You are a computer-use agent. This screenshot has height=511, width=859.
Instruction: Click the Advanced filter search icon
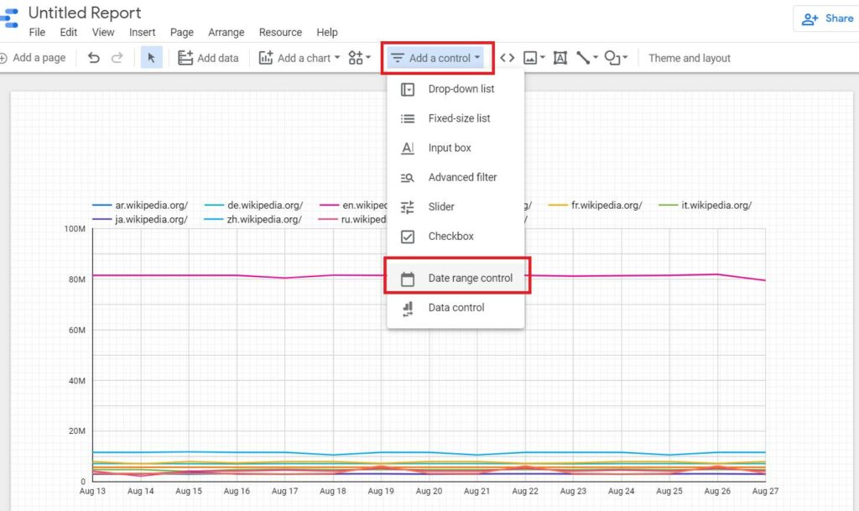[408, 177]
